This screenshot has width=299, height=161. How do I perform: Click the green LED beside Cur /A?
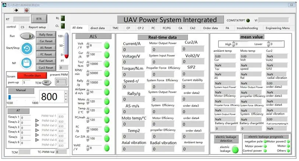pyautogui.click(x=107, y=55)
